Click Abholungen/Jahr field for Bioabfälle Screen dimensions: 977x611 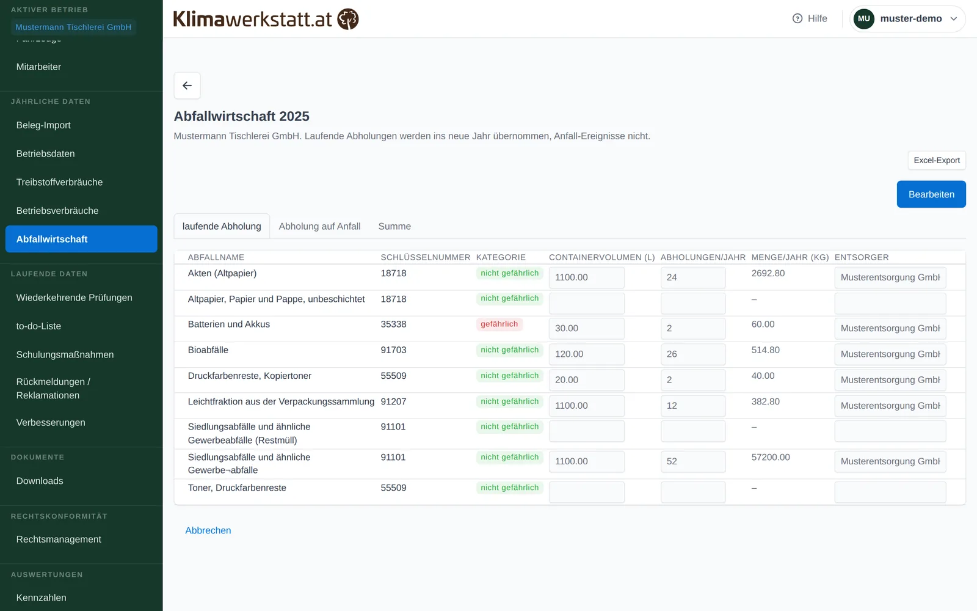pos(693,354)
